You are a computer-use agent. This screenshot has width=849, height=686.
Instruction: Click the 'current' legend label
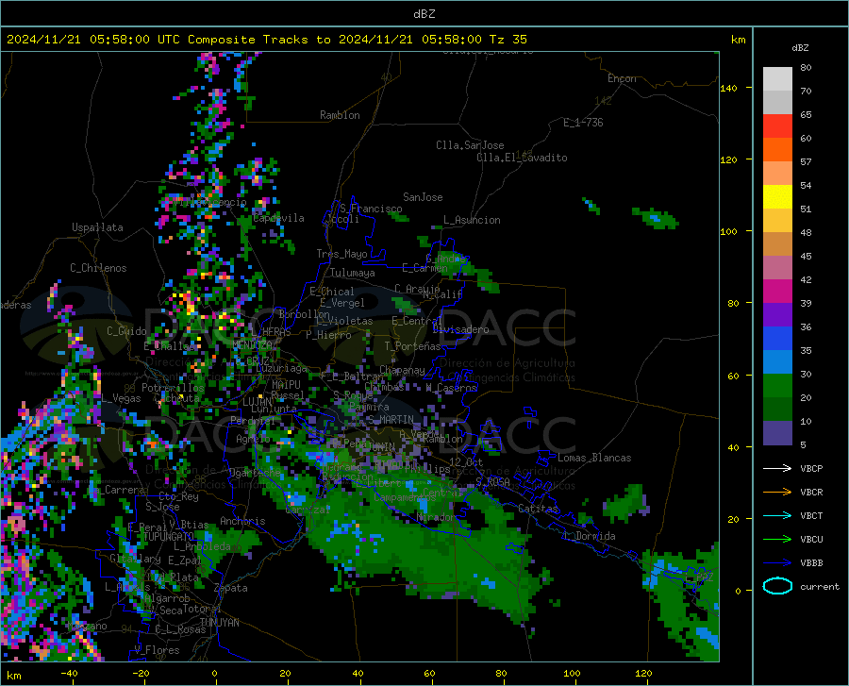[820, 586]
